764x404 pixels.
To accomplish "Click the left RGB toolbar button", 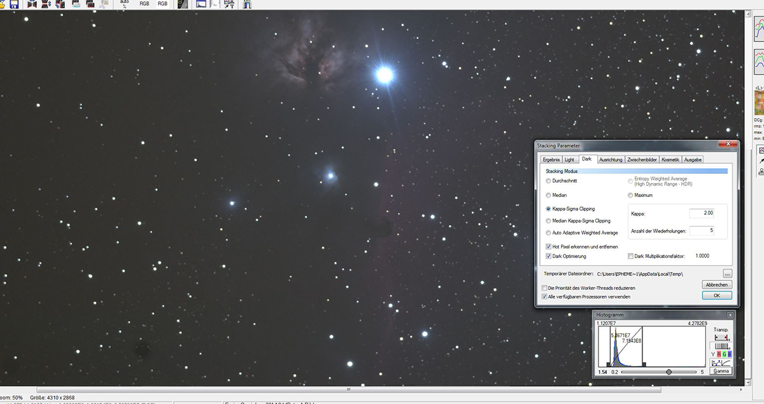I will (x=145, y=4).
